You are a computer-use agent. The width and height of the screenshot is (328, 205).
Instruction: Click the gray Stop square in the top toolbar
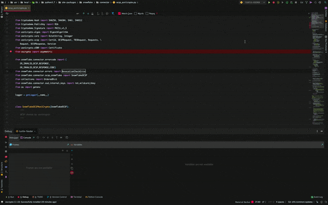tap(296, 2)
